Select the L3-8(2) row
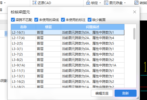The width and height of the screenshot is (147, 100). (68, 60)
